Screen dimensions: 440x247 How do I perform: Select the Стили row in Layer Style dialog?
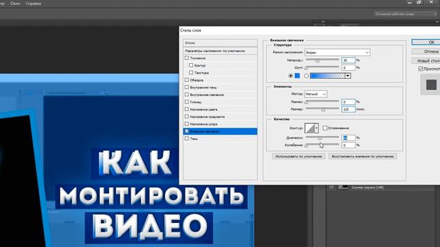pos(220,43)
